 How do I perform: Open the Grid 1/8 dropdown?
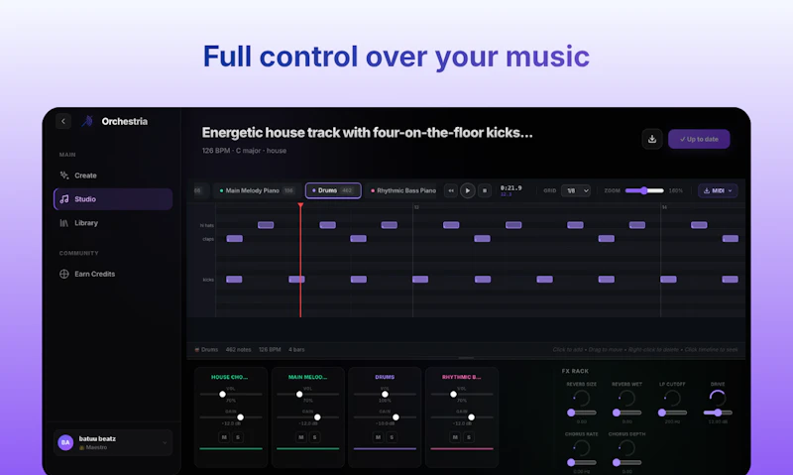[576, 190]
